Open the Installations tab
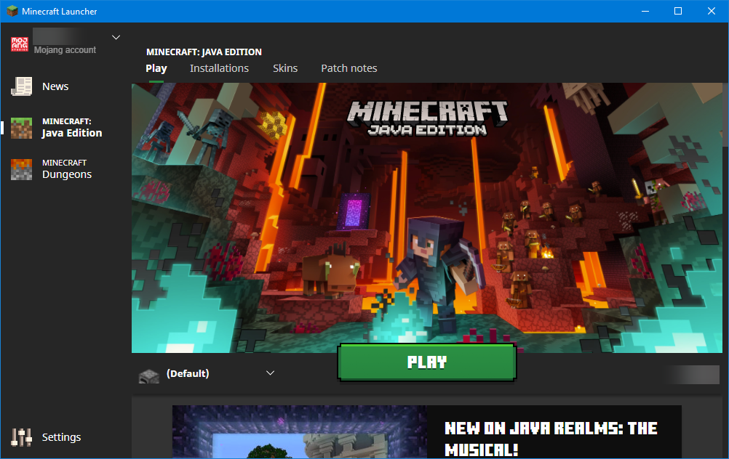 [219, 68]
